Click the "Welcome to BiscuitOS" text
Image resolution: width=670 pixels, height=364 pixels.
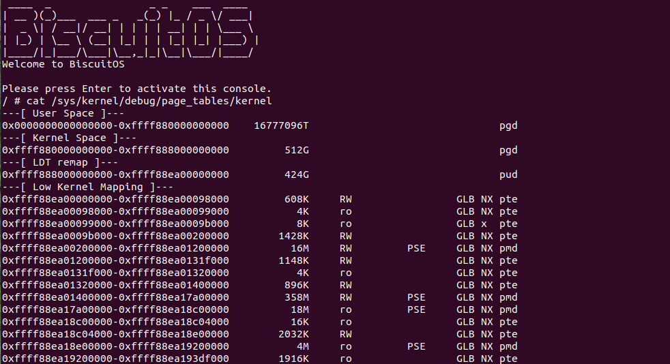[x=63, y=64]
